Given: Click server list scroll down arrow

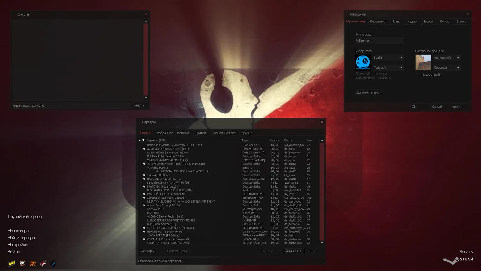Looking at the screenshot, I should coord(322,243).
